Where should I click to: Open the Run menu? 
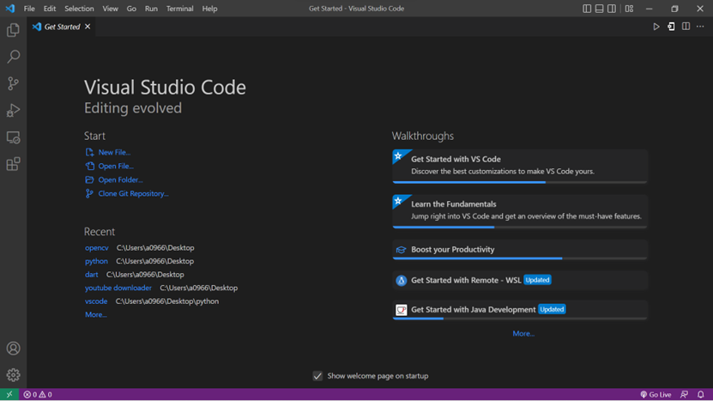[151, 9]
